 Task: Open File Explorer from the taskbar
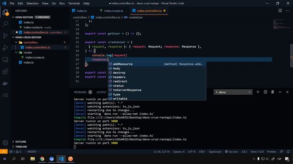click(33, 159)
